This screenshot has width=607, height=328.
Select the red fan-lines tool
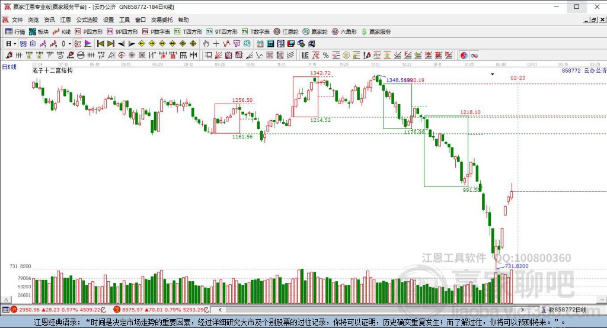[x=218, y=55]
